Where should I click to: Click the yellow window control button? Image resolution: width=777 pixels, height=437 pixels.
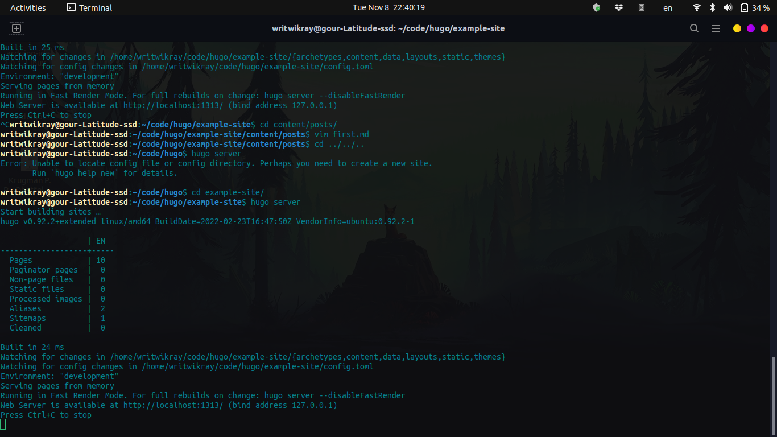point(737,28)
